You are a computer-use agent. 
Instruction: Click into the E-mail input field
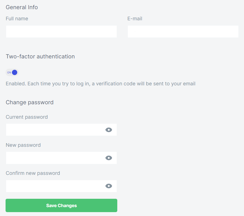point(183,32)
